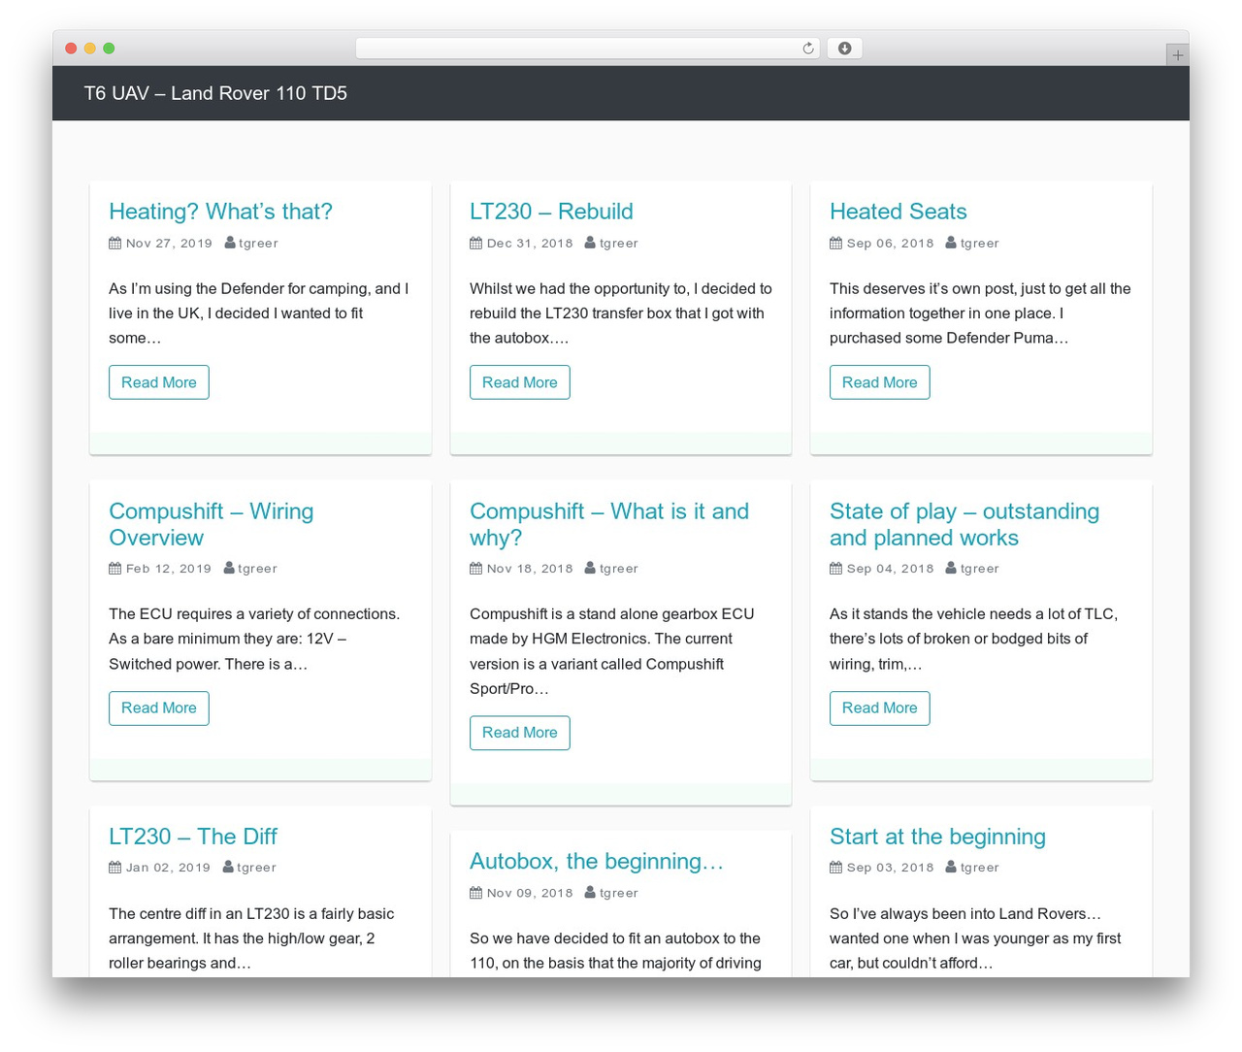Image resolution: width=1242 pixels, height=1052 pixels.
Task: Click calendar icon on Heated Seats post
Action: [835, 244]
